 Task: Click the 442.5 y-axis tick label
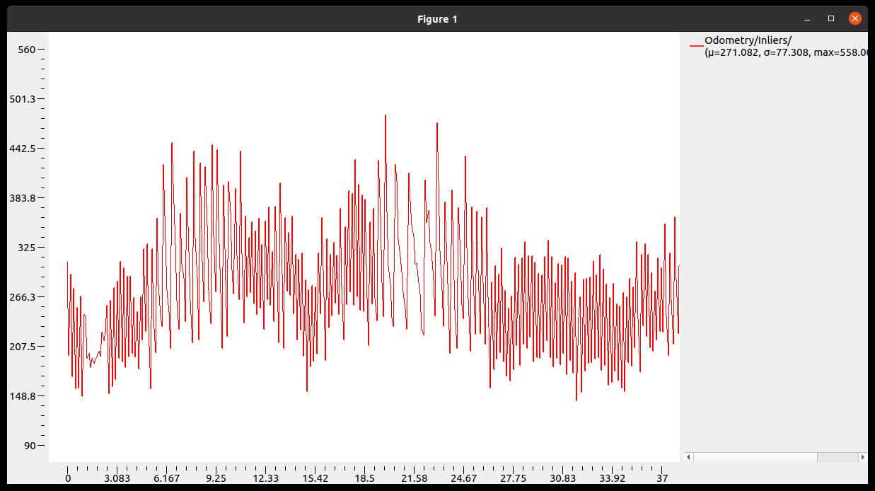click(x=23, y=149)
